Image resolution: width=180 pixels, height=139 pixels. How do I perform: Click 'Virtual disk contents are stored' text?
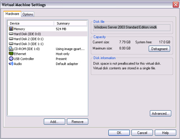(124, 68)
